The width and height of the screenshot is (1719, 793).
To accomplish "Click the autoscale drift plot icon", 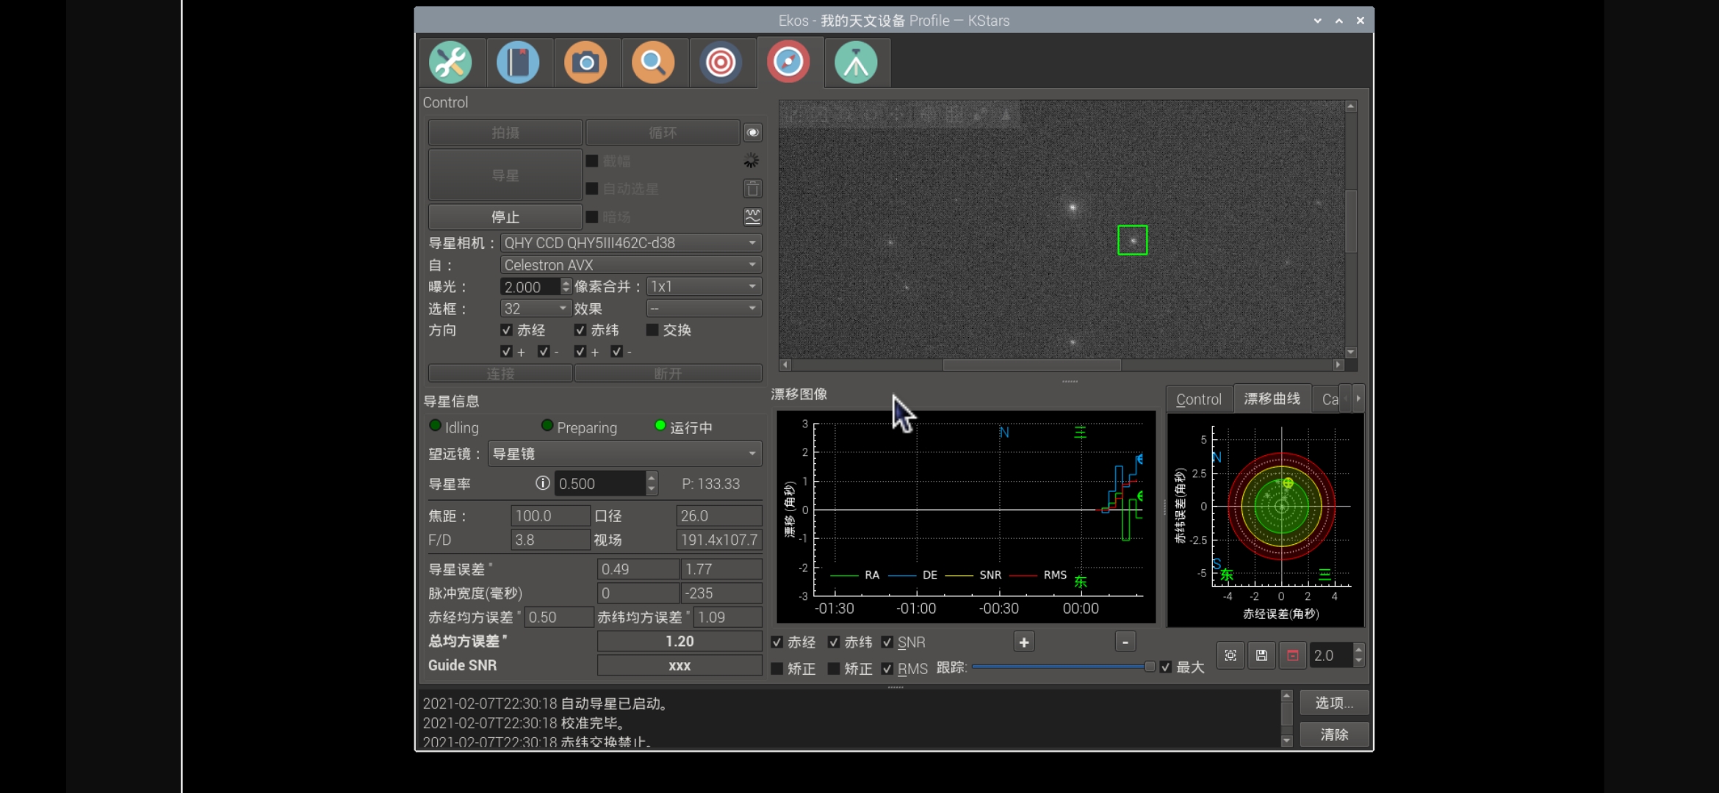I will coord(1230,656).
